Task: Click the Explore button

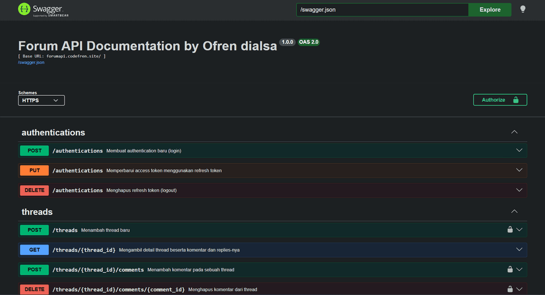Action: pyautogui.click(x=489, y=10)
